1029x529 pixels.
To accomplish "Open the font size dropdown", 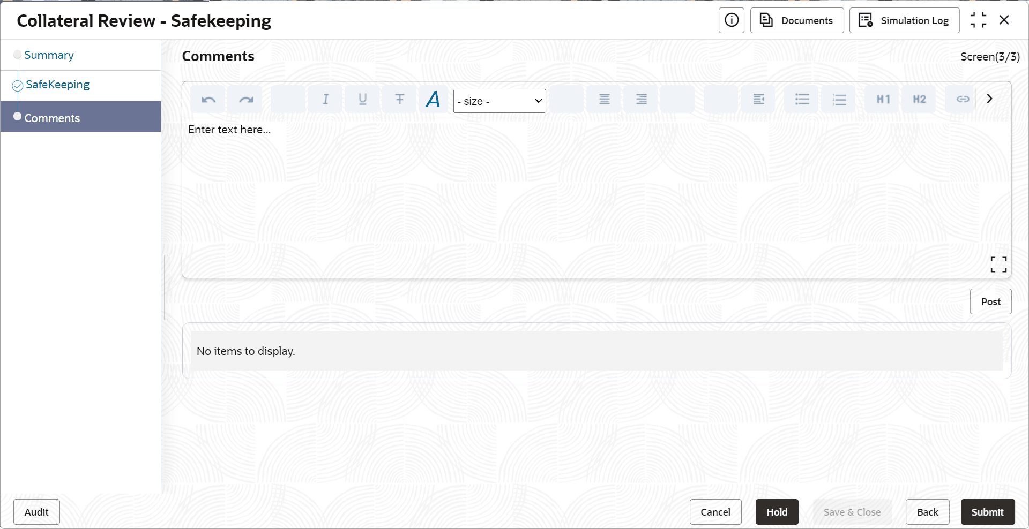I will (x=499, y=101).
